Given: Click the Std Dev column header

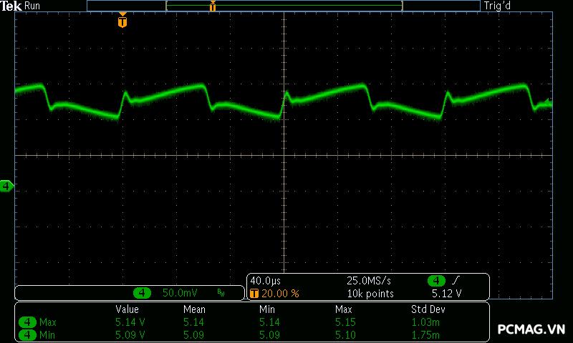Looking at the screenshot, I should point(428,309).
